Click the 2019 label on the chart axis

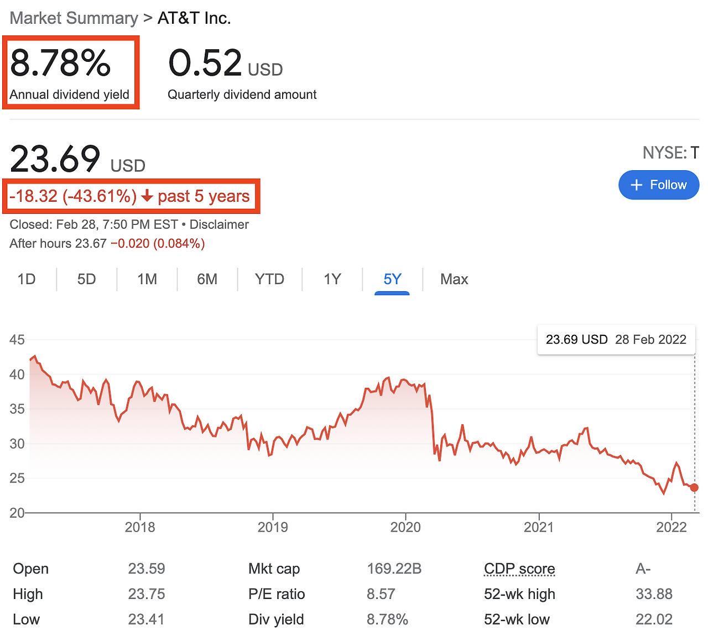click(x=273, y=527)
